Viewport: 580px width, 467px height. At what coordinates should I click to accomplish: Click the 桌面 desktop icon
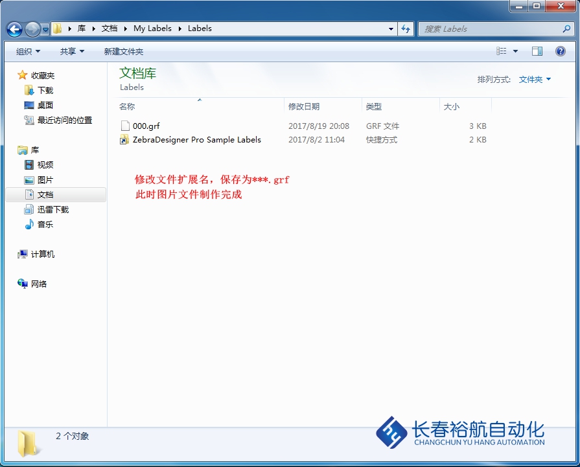click(29, 105)
